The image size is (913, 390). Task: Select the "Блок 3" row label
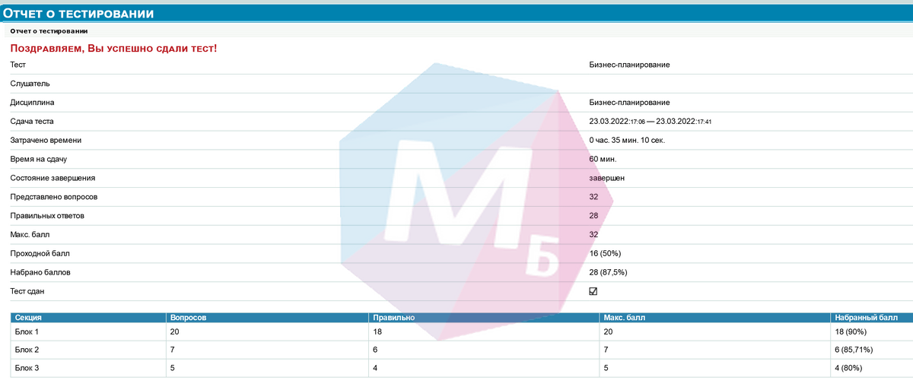tap(27, 368)
